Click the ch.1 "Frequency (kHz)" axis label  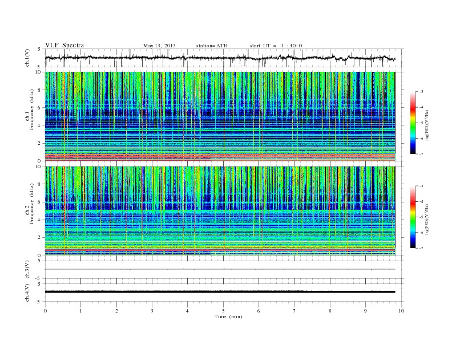pos(32,109)
